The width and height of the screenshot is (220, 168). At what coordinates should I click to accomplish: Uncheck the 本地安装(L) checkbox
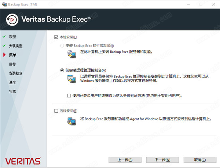coord(56,37)
